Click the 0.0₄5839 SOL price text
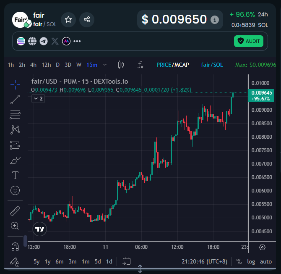Screen dimensions: 281x274 click(x=250, y=25)
